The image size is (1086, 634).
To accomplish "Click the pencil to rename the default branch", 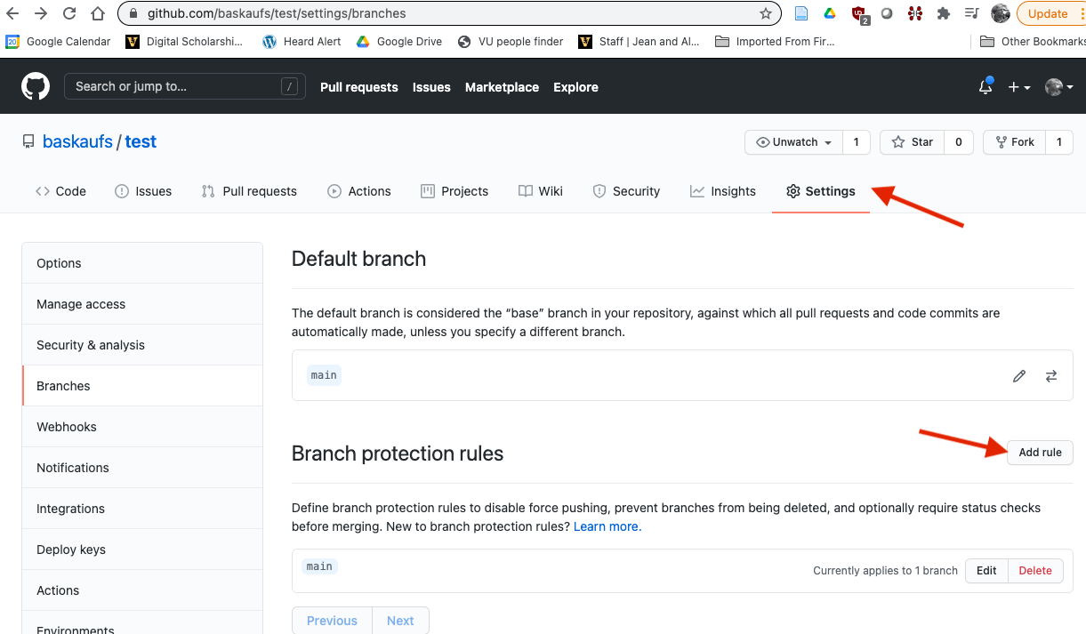I will point(1018,375).
